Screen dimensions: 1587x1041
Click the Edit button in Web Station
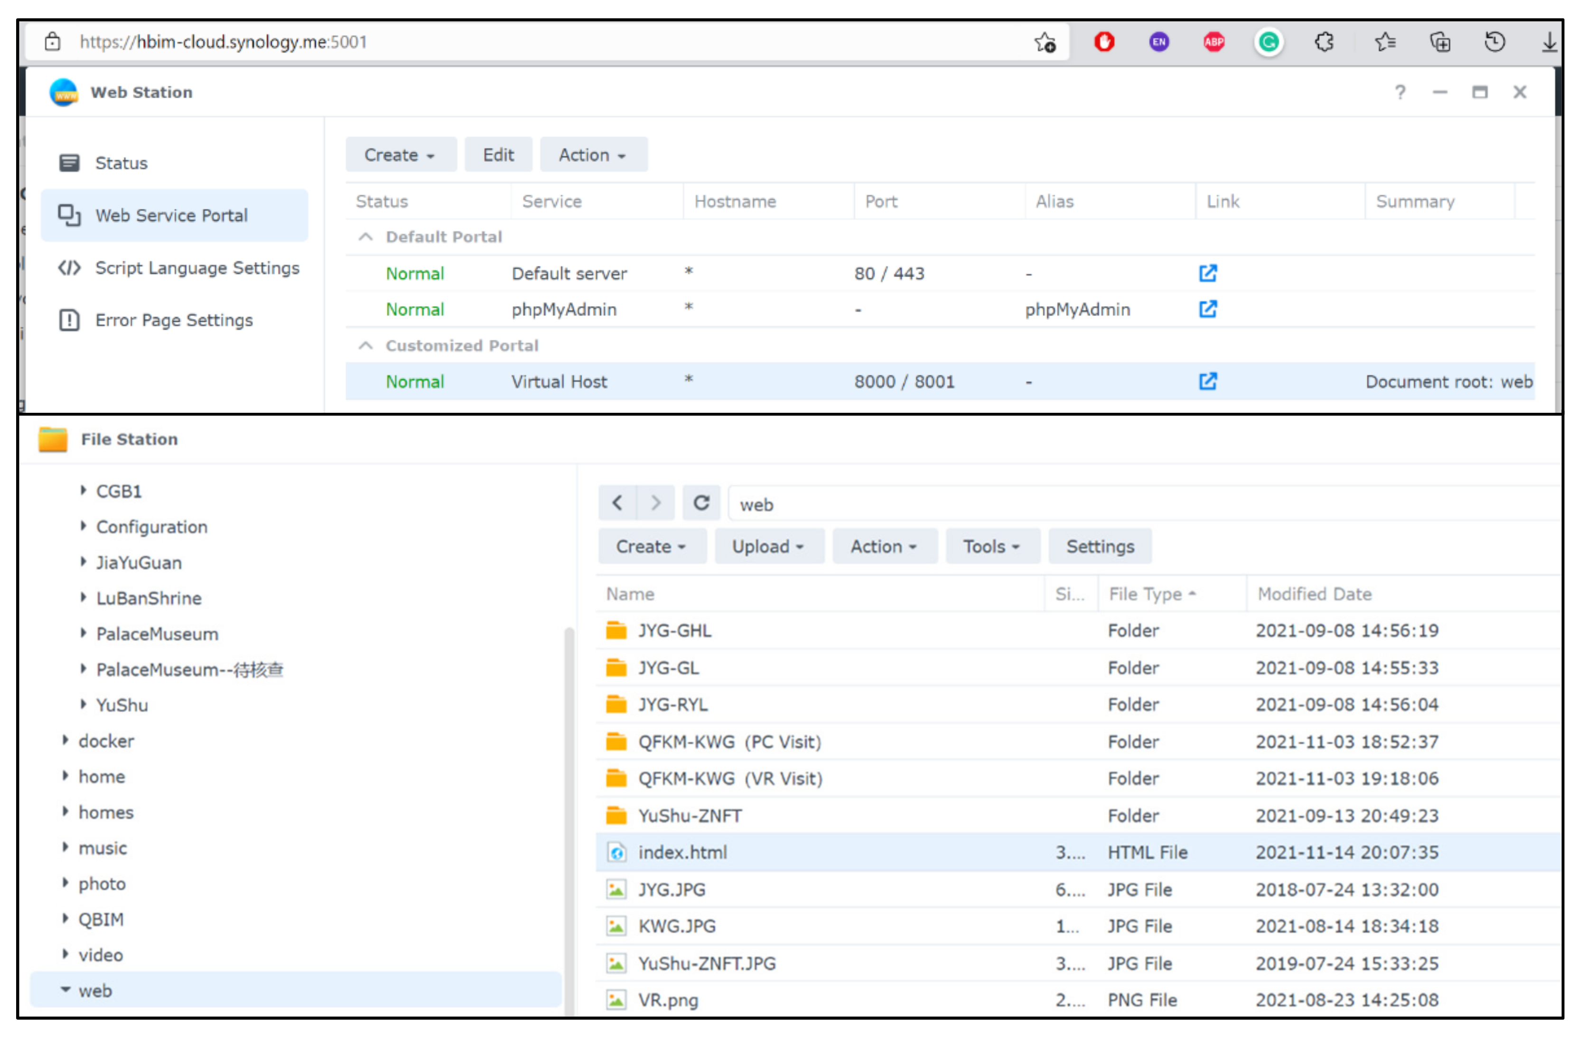[x=498, y=155]
